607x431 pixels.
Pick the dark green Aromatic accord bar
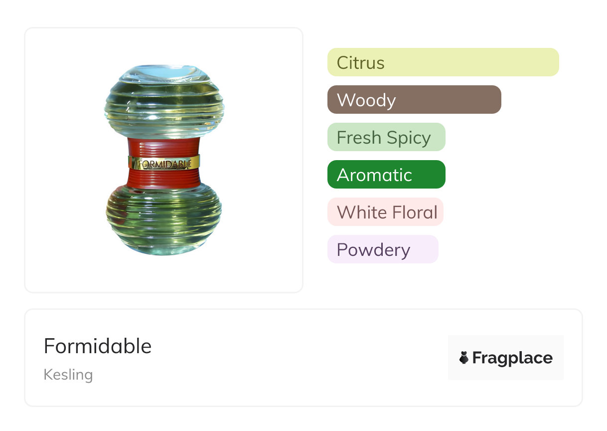coord(386,175)
